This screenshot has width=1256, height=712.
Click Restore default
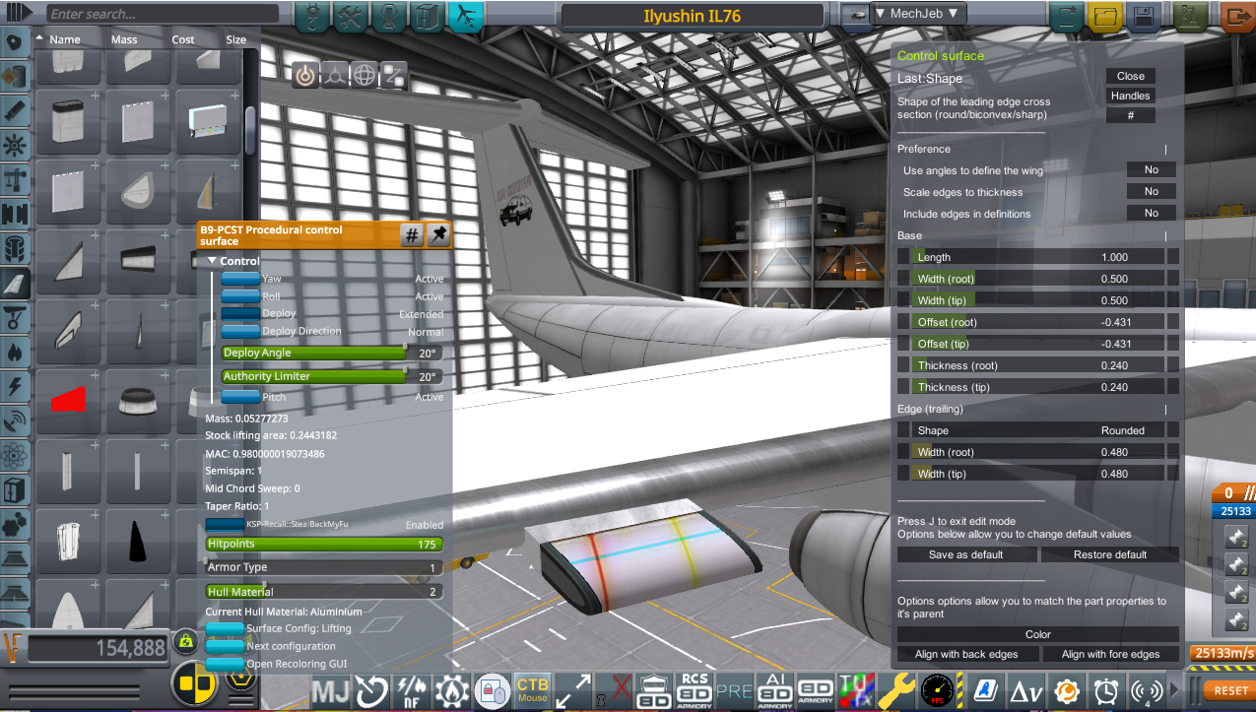(1110, 554)
